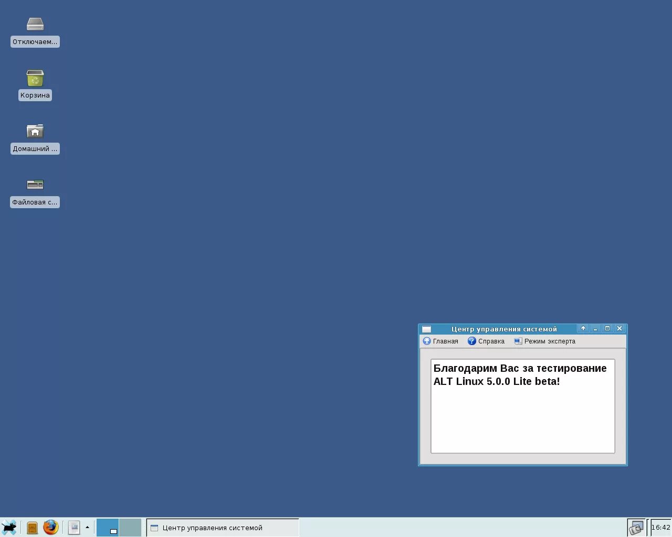Shade window with the up-arrow title button
This screenshot has width=672, height=537.
[x=583, y=329]
